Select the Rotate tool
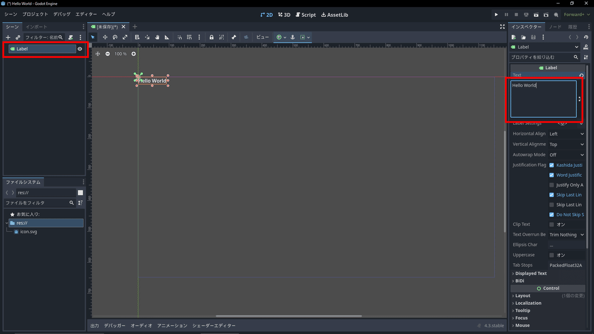594x334 pixels. point(114,37)
